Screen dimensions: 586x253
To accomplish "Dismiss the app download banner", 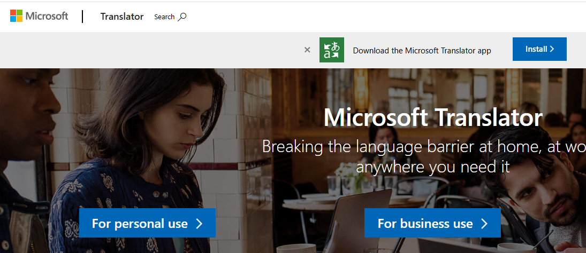I will 307,50.
